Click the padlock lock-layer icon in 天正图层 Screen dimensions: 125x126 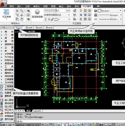81,19
